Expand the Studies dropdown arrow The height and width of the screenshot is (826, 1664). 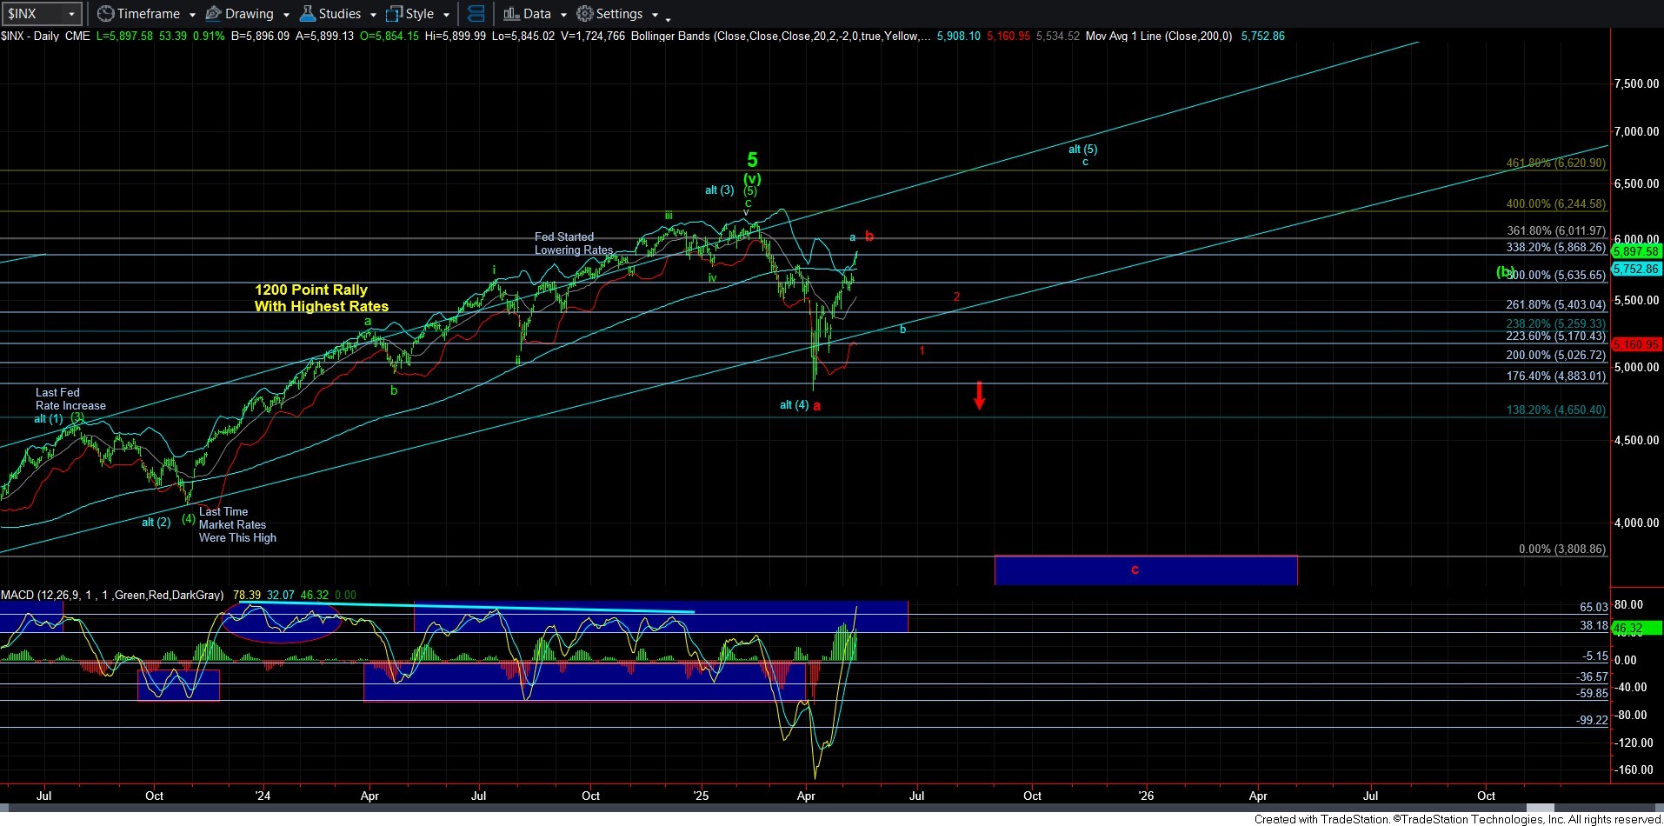coord(373,15)
